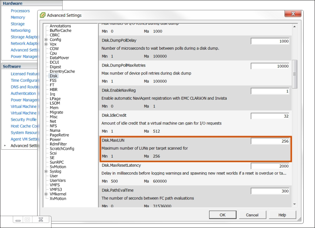The image size is (315, 228).
Task: Select the Config tree item
Action: (55, 40)
